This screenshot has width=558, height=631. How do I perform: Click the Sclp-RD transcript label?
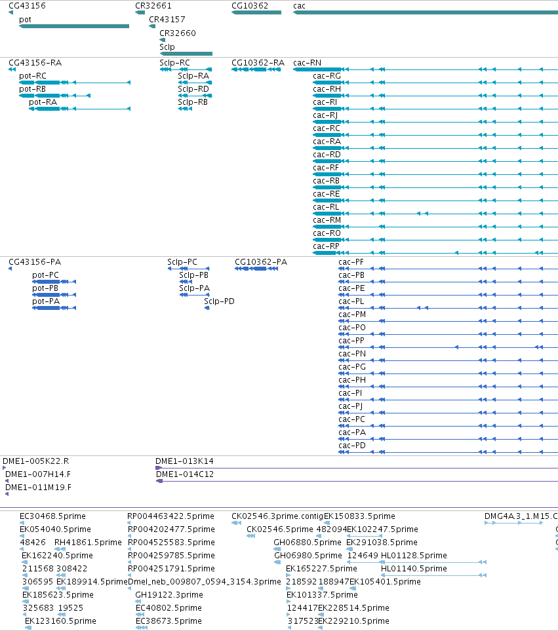point(193,89)
